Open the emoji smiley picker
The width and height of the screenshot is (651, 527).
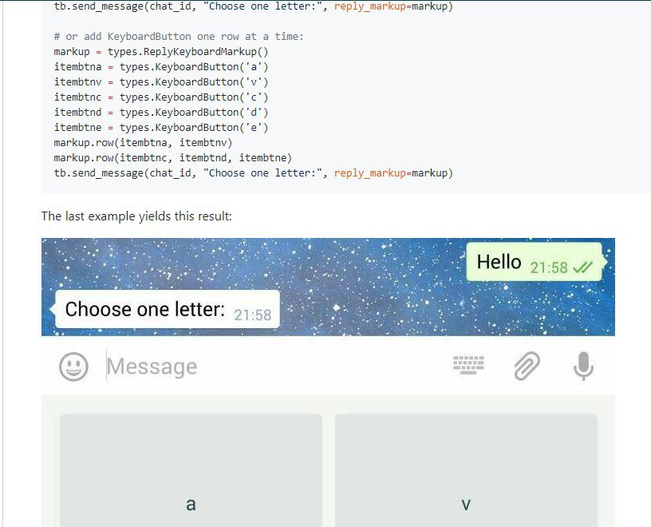[73, 367]
